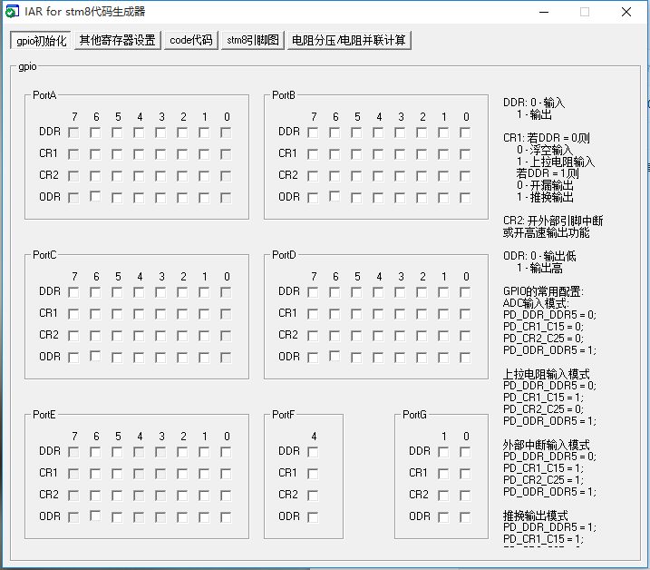Enable PortE ODR bit 6
Image resolution: width=650 pixels, height=570 pixels.
pyautogui.click(x=95, y=516)
